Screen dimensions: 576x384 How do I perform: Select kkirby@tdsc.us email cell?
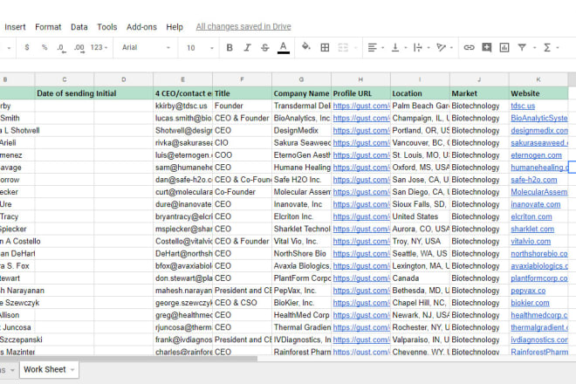click(x=182, y=106)
